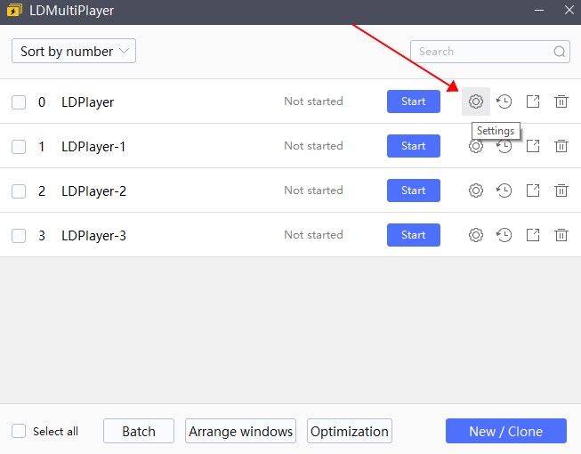The height and width of the screenshot is (454, 581).
Task: Close the LDMultiPlayer window
Action: (x=569, y=10)
